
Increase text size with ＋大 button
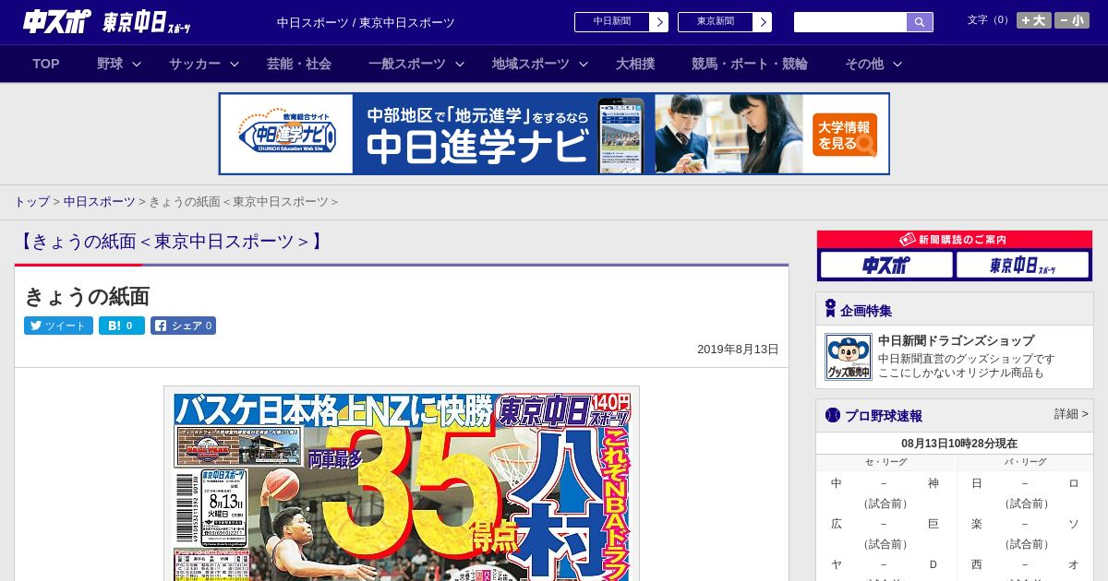pos(1034,20)
